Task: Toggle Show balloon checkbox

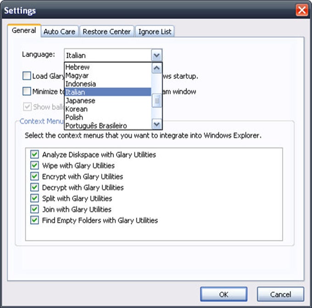Action: click(x=27, y=107)
